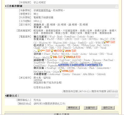Click the 電腦專長 field label

[x=25, y=36]
